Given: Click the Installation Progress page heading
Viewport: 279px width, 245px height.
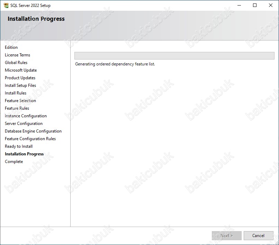Looking at the screenshot, I should 36,19.
